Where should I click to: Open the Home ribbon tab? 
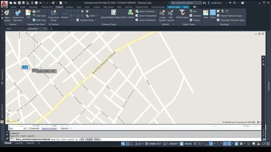click(13, 7)
